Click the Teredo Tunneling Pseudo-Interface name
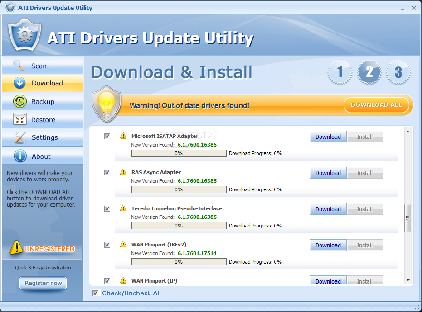 pyautogui.click(x=177, y=208)
